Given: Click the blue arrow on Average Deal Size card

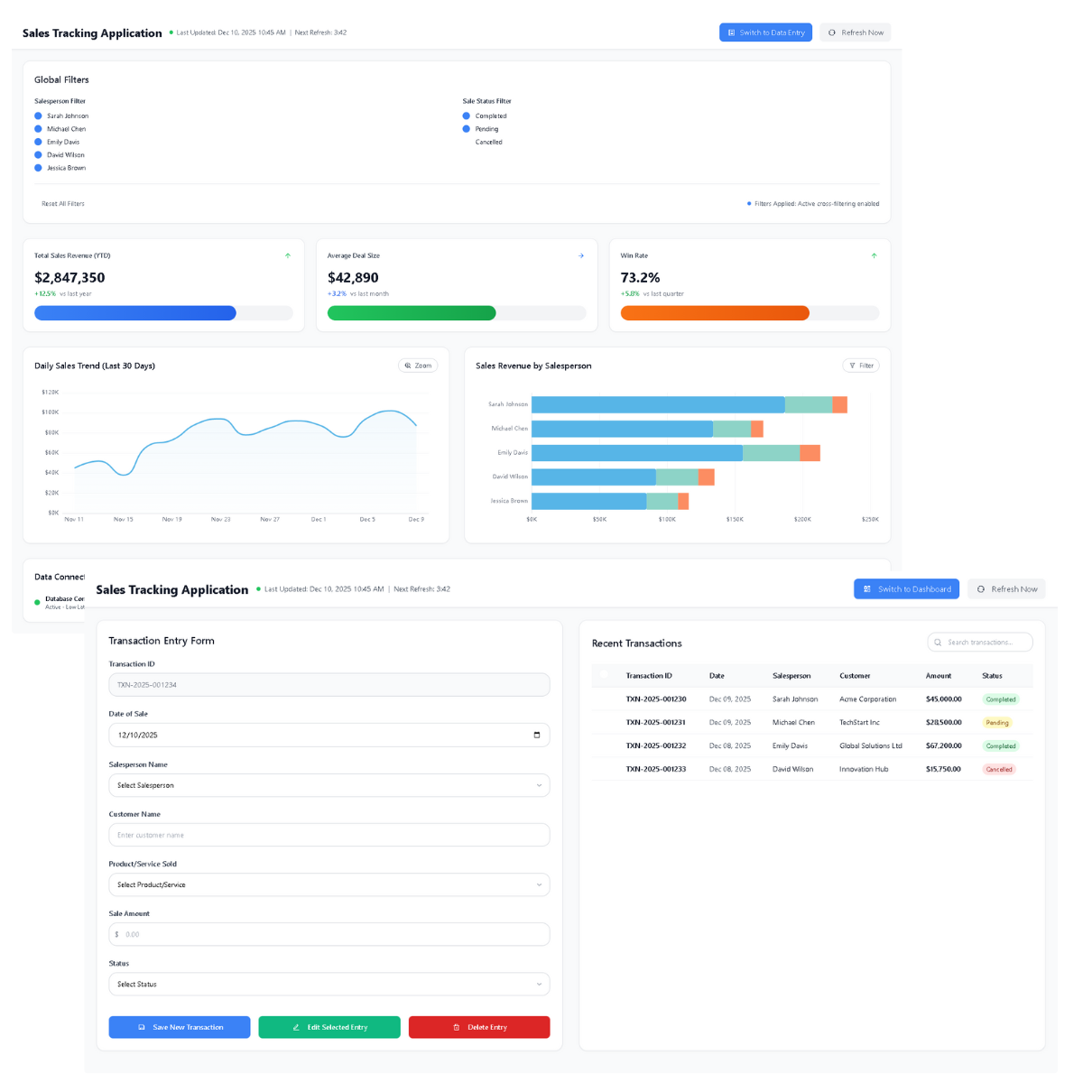Looking at the screenshot, I should 580,255.
